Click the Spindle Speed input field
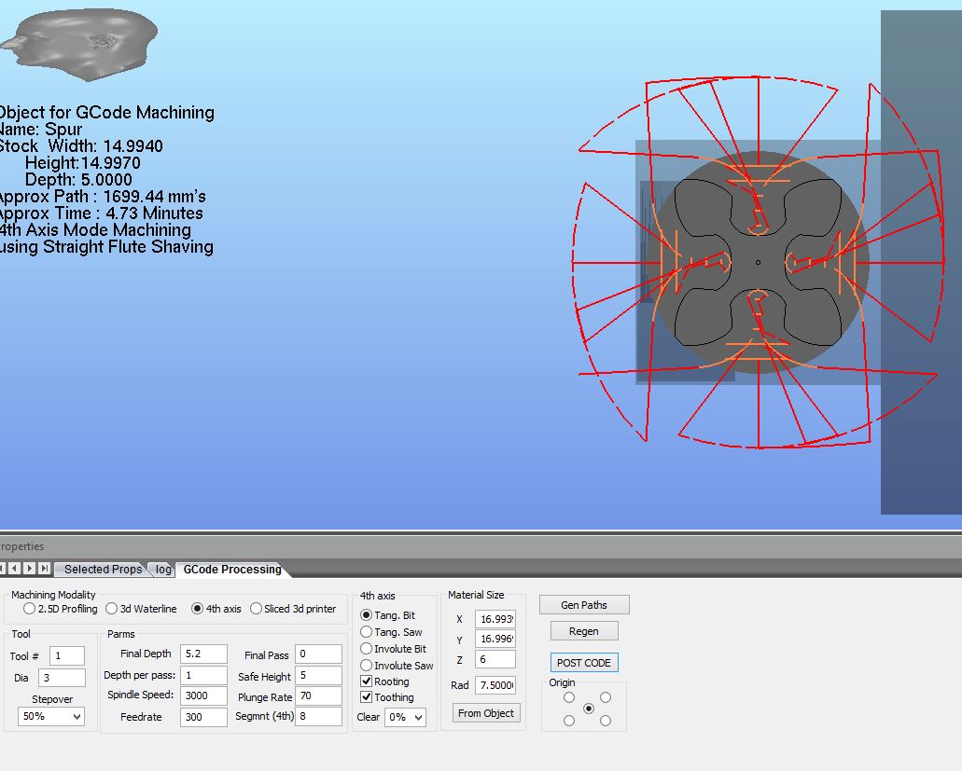 [203, 695]
